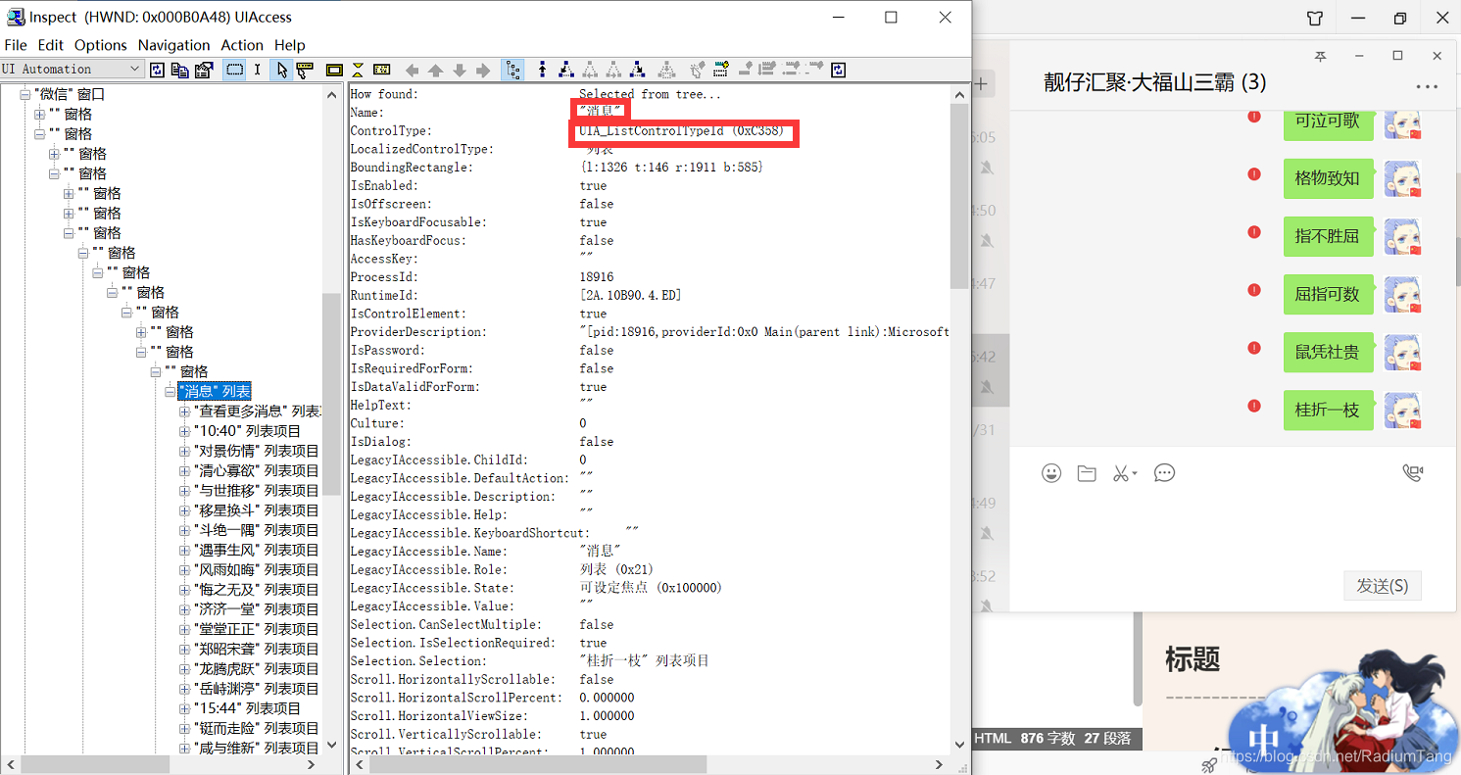Select "遇事生风" 列表项目 in tree
This screenshot has height=775, width=1461.
pos(257,550)
